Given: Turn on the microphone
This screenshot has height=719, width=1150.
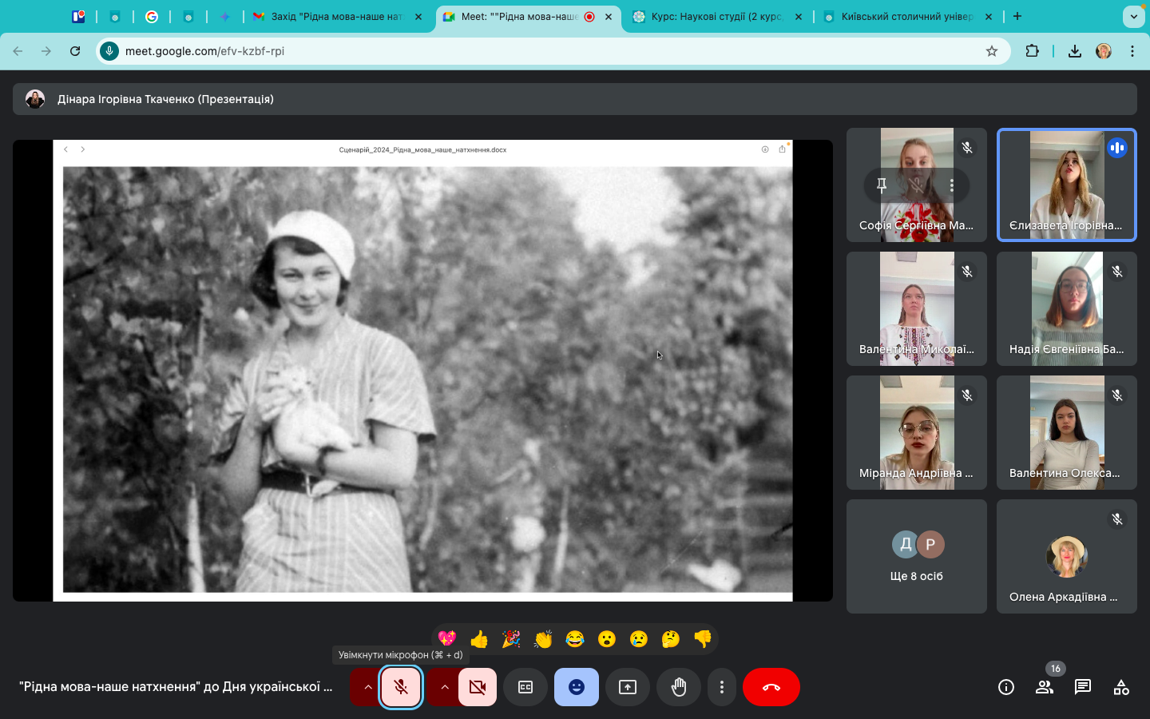Looking at the screenshot, I should (x=401, y=687).
